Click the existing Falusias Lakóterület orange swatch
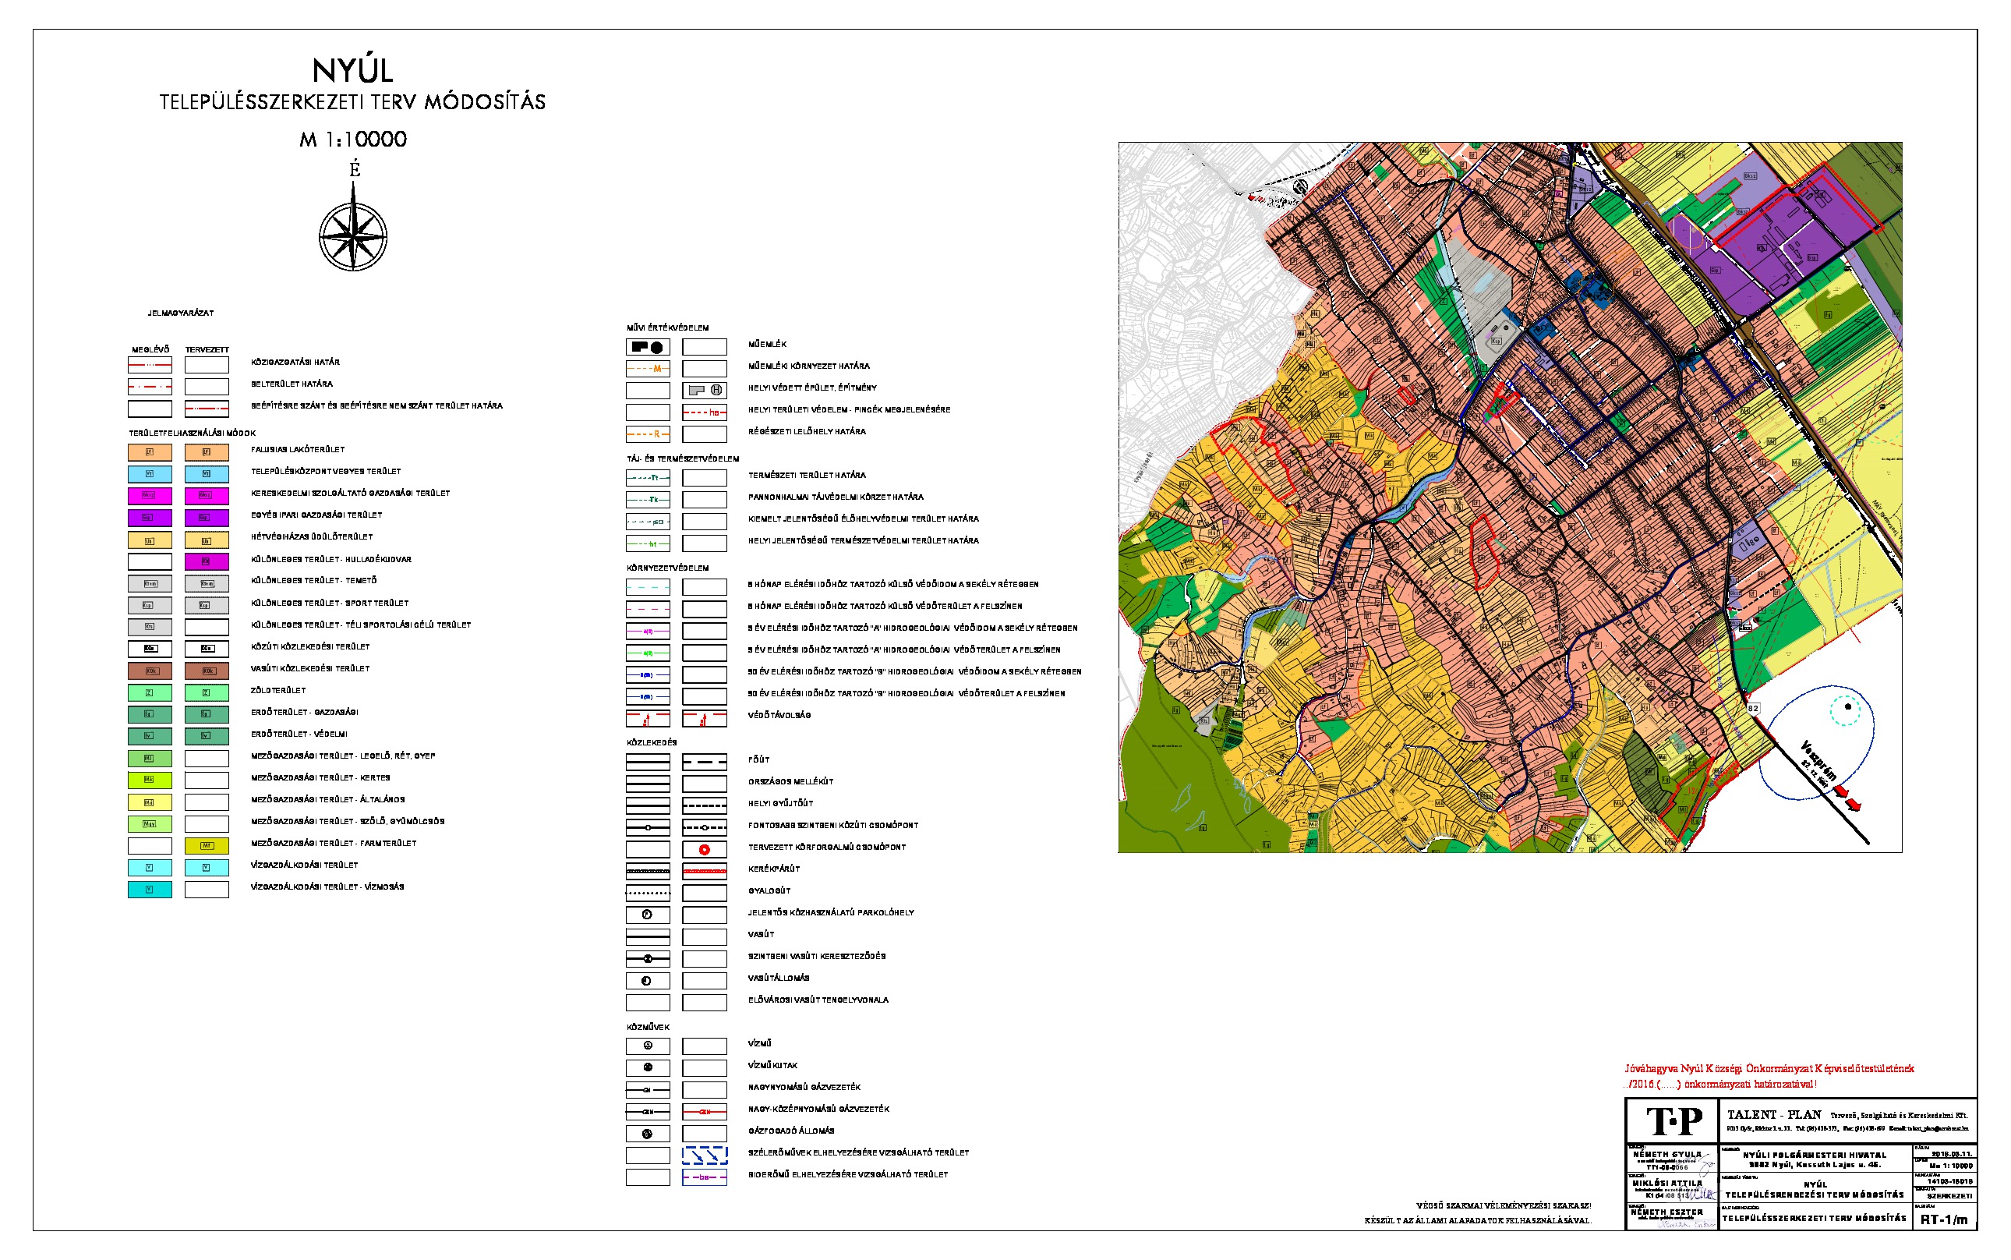Image resolution: width=2011 pixels, height=1260 pixels. [150, 452]
